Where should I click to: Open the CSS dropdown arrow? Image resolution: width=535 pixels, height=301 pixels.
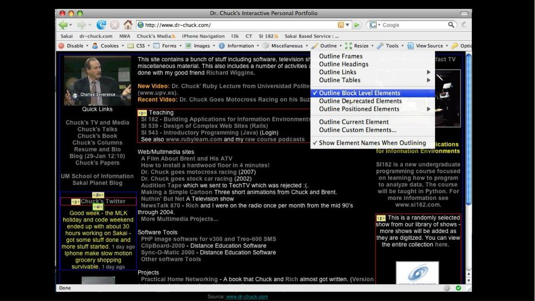[149, 46]
